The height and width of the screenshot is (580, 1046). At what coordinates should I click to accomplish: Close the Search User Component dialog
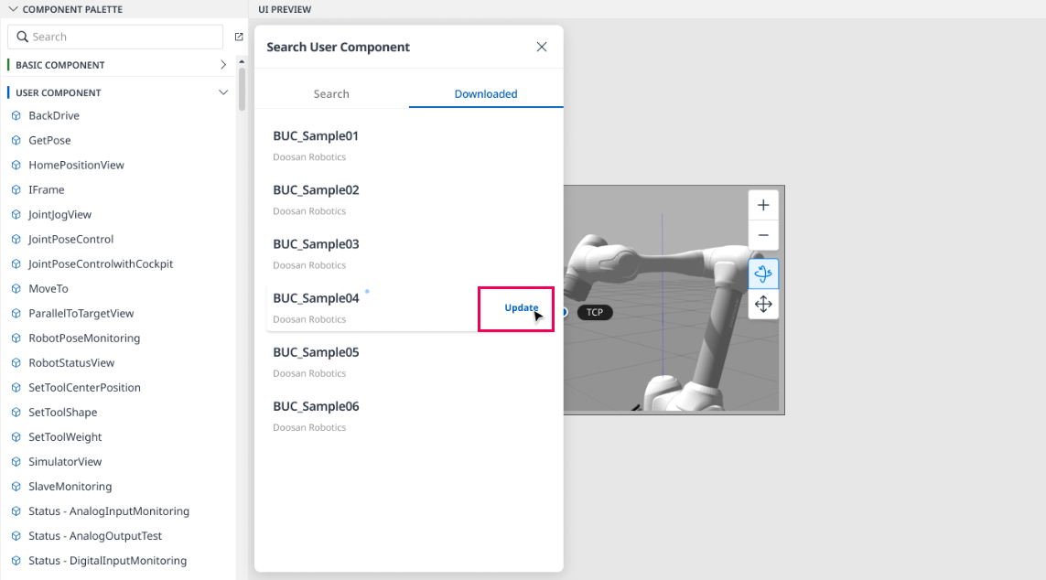(542, 47)
